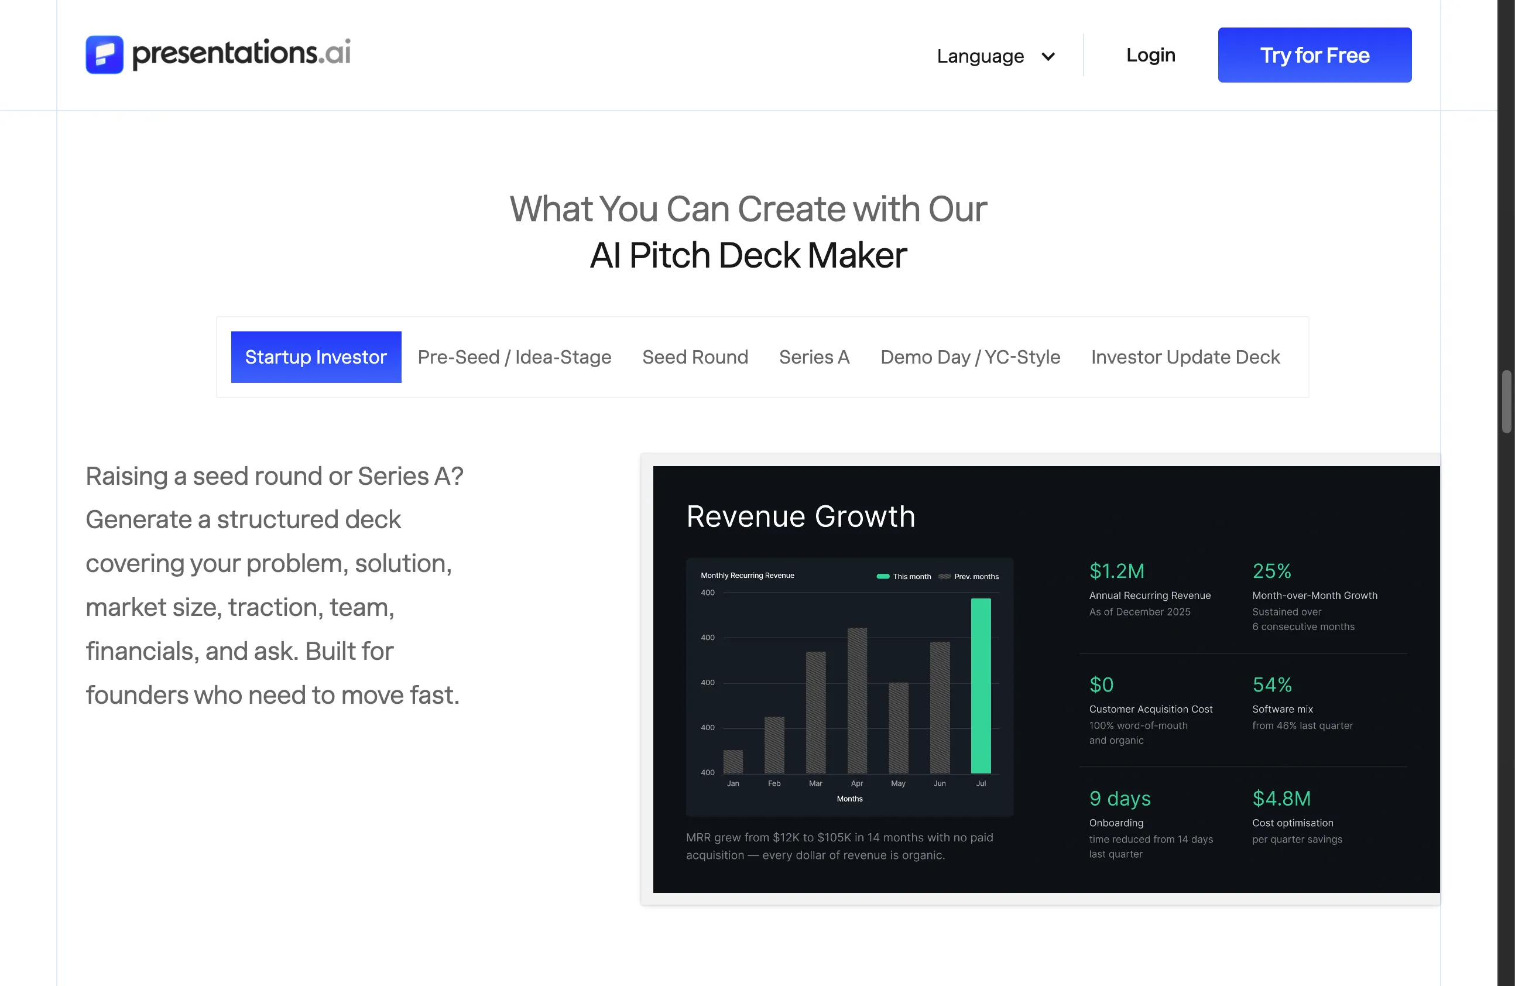The height and width of the screenshot is (986, 1515).
Task: Open the Language dropdown
Action: click(x=996, y=56)
